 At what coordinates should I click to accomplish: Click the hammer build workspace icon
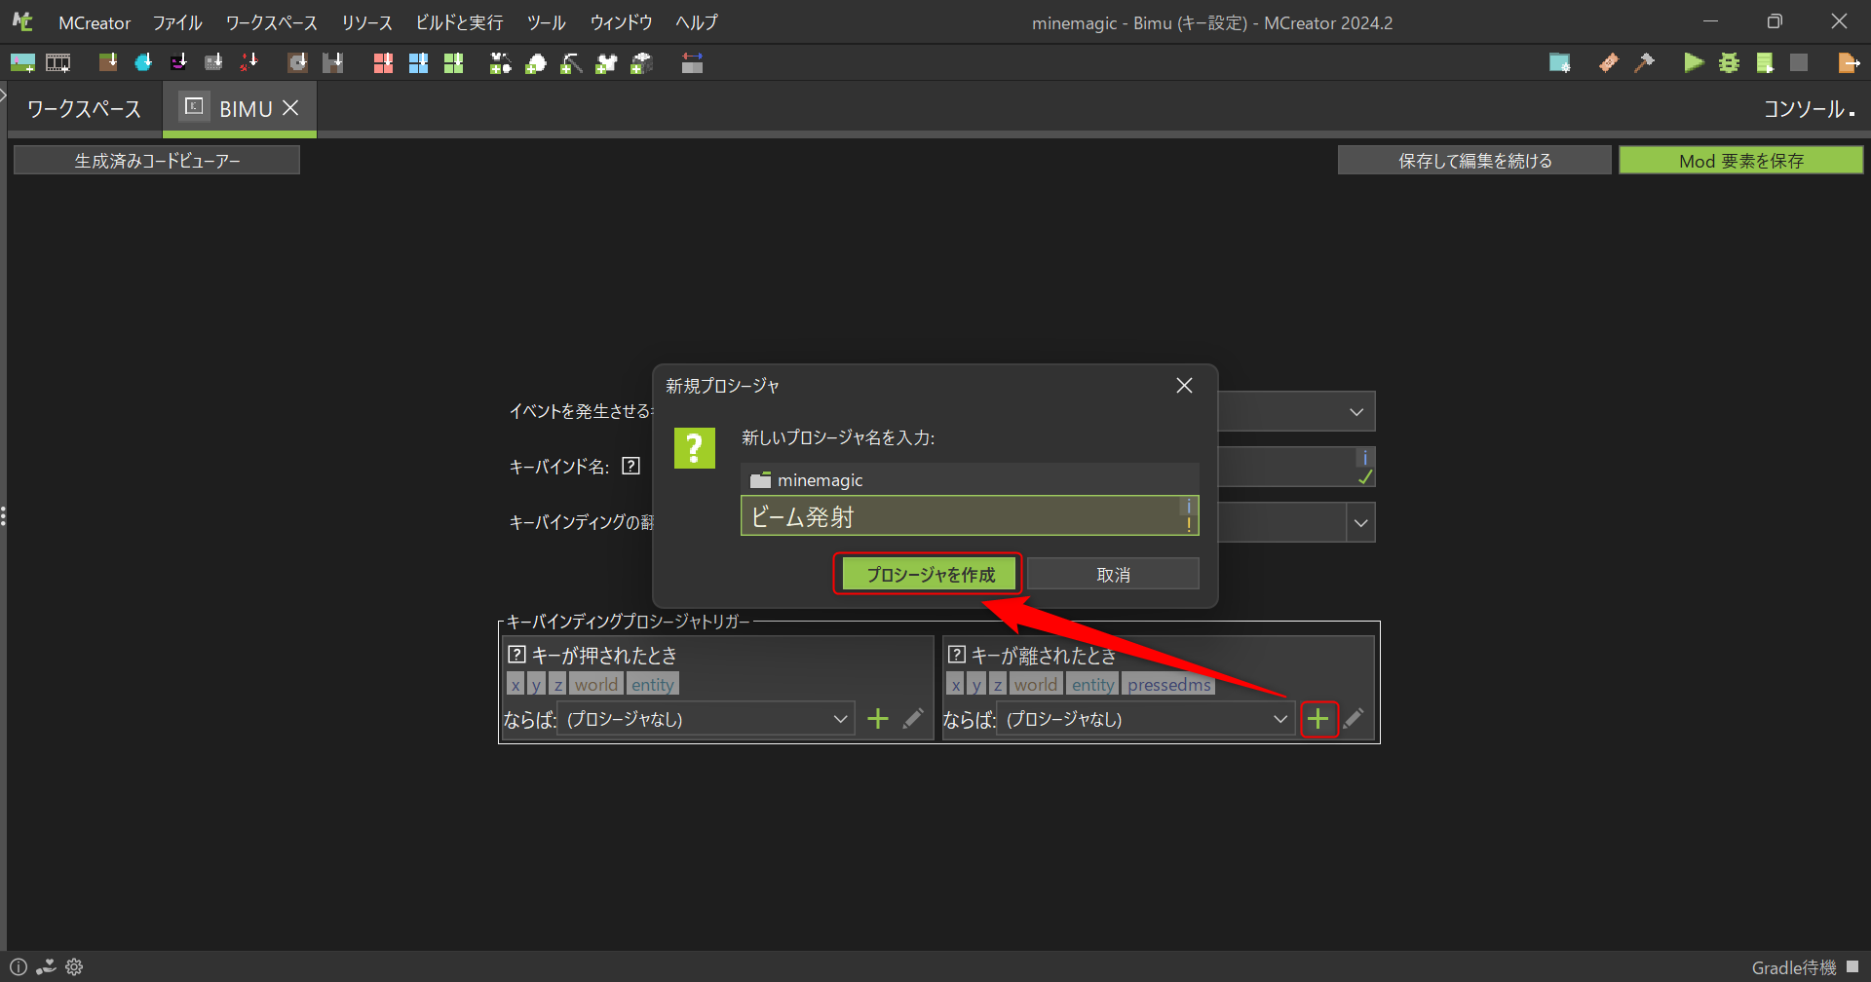point(1644,63)
